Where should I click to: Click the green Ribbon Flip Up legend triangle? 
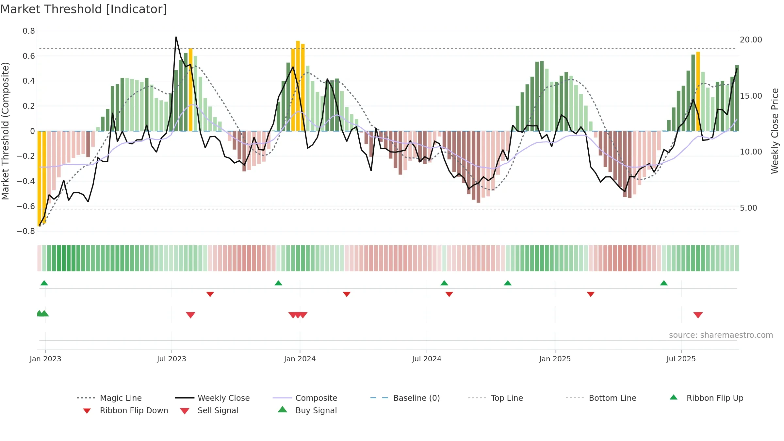(674, 397)
